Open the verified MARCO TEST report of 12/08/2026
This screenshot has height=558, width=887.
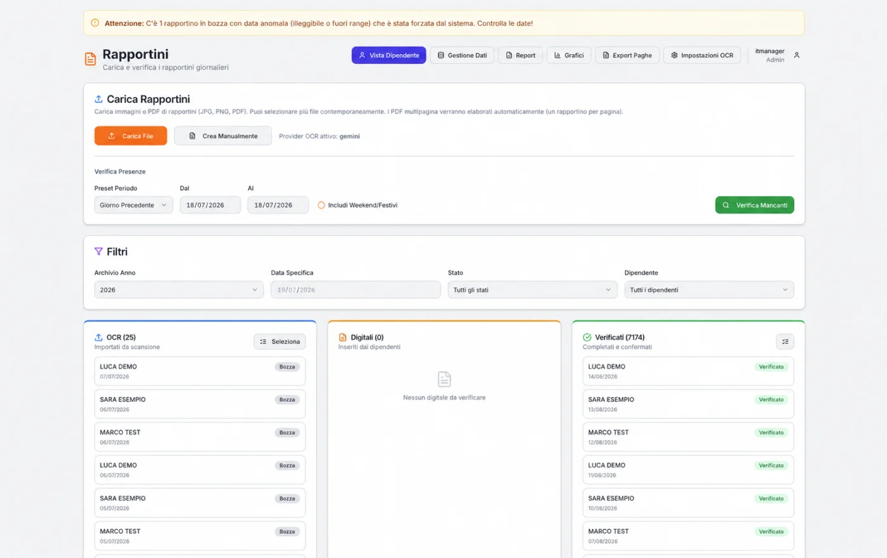click(x=688, y=437)
